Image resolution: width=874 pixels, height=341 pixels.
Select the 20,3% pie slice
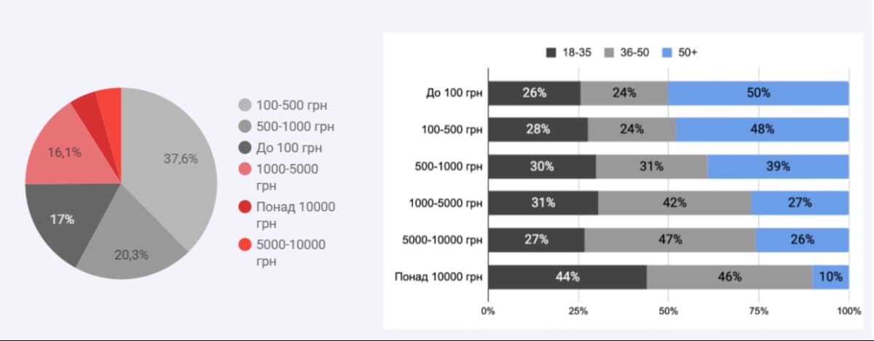131,247
